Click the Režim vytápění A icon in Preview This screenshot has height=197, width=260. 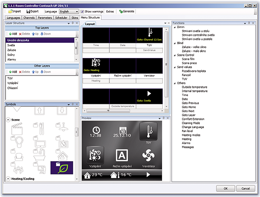(122, 155)
